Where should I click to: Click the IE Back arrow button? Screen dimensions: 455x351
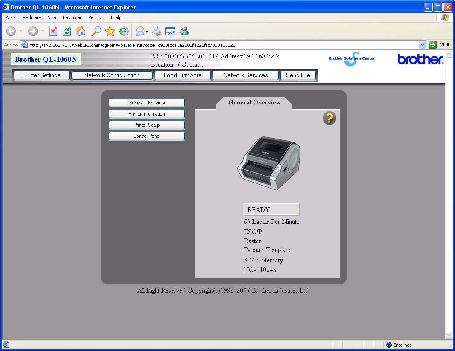(x=11, y=31)
